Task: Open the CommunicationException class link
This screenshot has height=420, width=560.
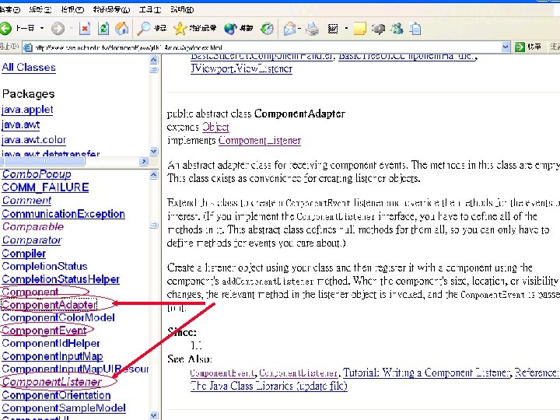Action: tap(64, 214)
